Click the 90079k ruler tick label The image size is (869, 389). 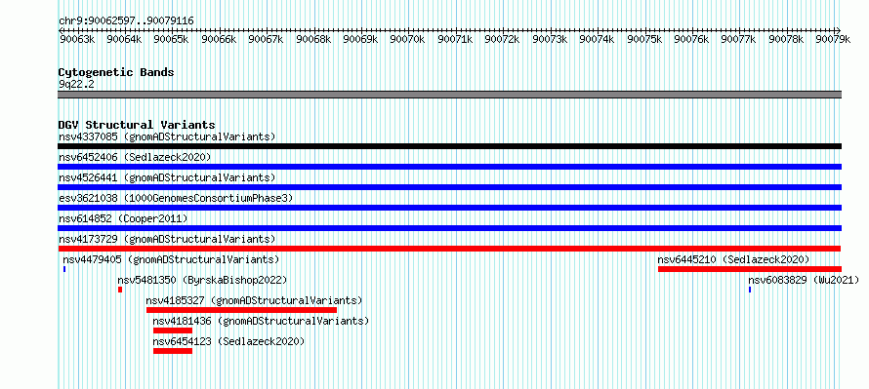(x=834, y=39)
